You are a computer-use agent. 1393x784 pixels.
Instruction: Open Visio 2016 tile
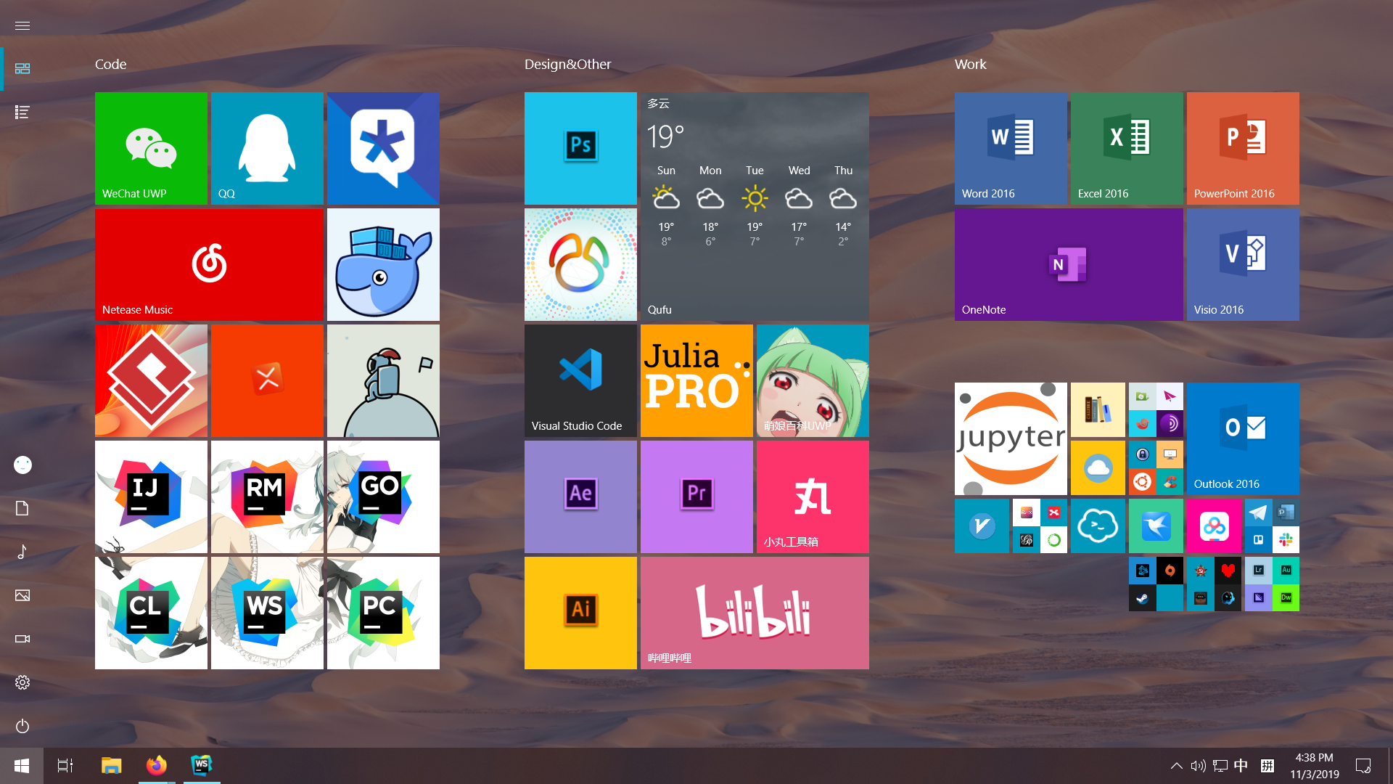(x=1243, y=264)
